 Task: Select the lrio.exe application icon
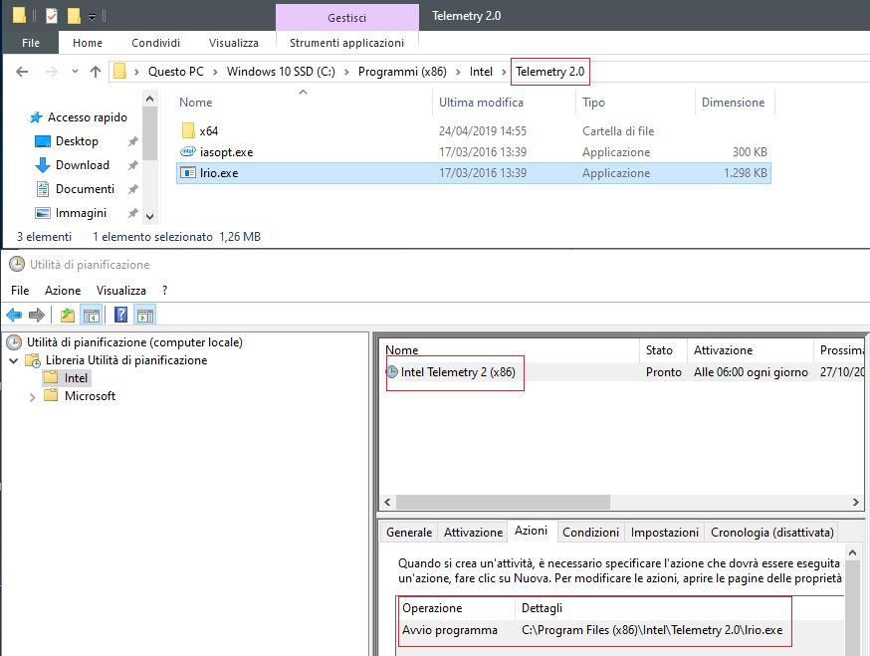(x=188, y=172)
